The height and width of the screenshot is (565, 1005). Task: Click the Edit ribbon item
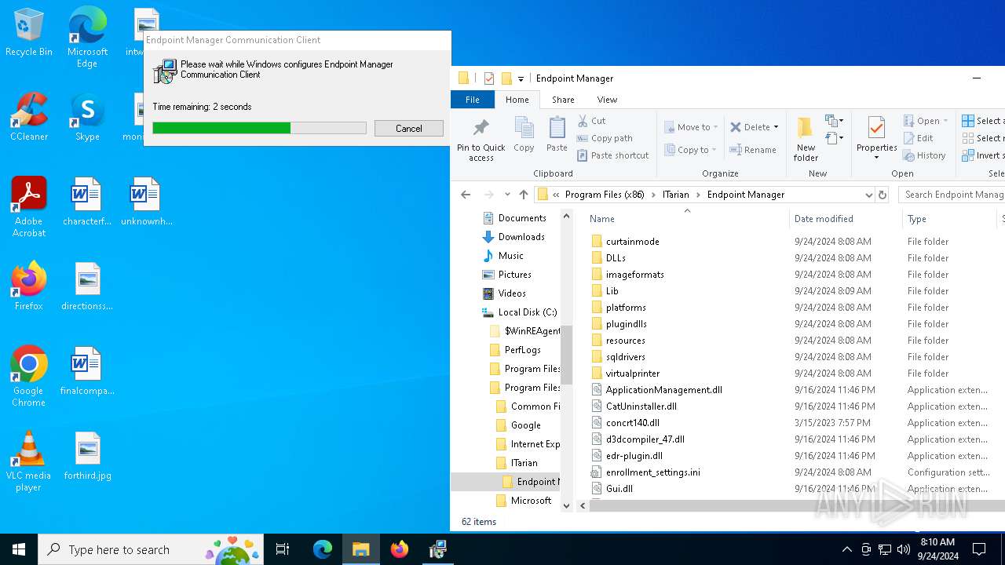[x=918, y=138]
